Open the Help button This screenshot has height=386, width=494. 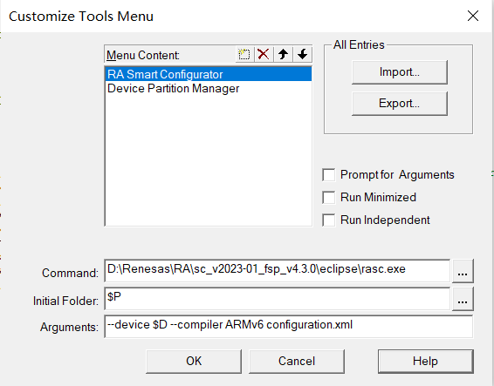coord(426,361)
